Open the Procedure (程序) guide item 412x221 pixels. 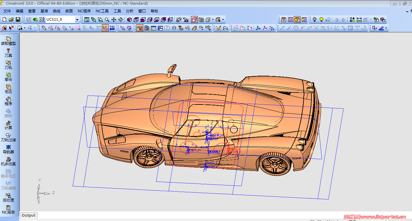(x=8, y=101)
